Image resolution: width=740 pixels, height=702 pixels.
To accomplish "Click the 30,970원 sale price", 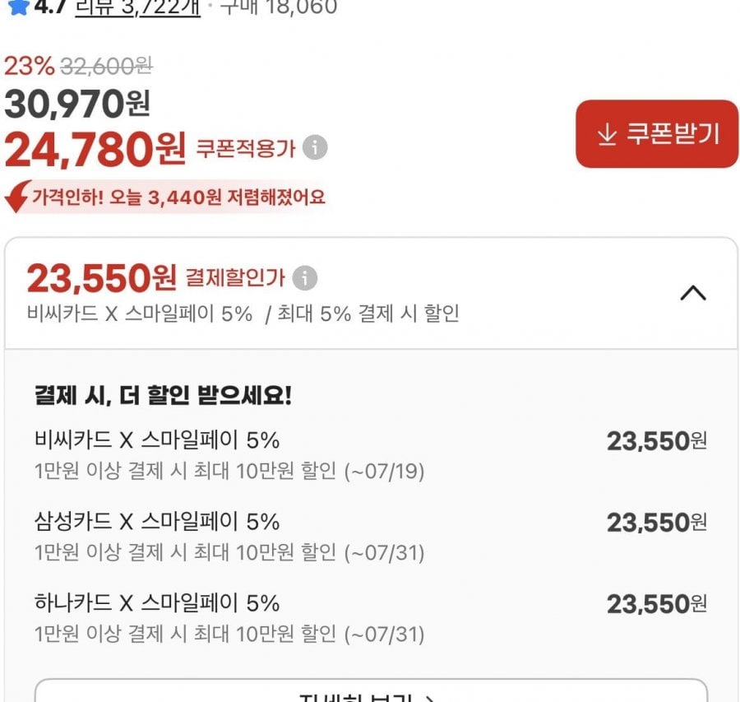I will (x=77, y=104).
